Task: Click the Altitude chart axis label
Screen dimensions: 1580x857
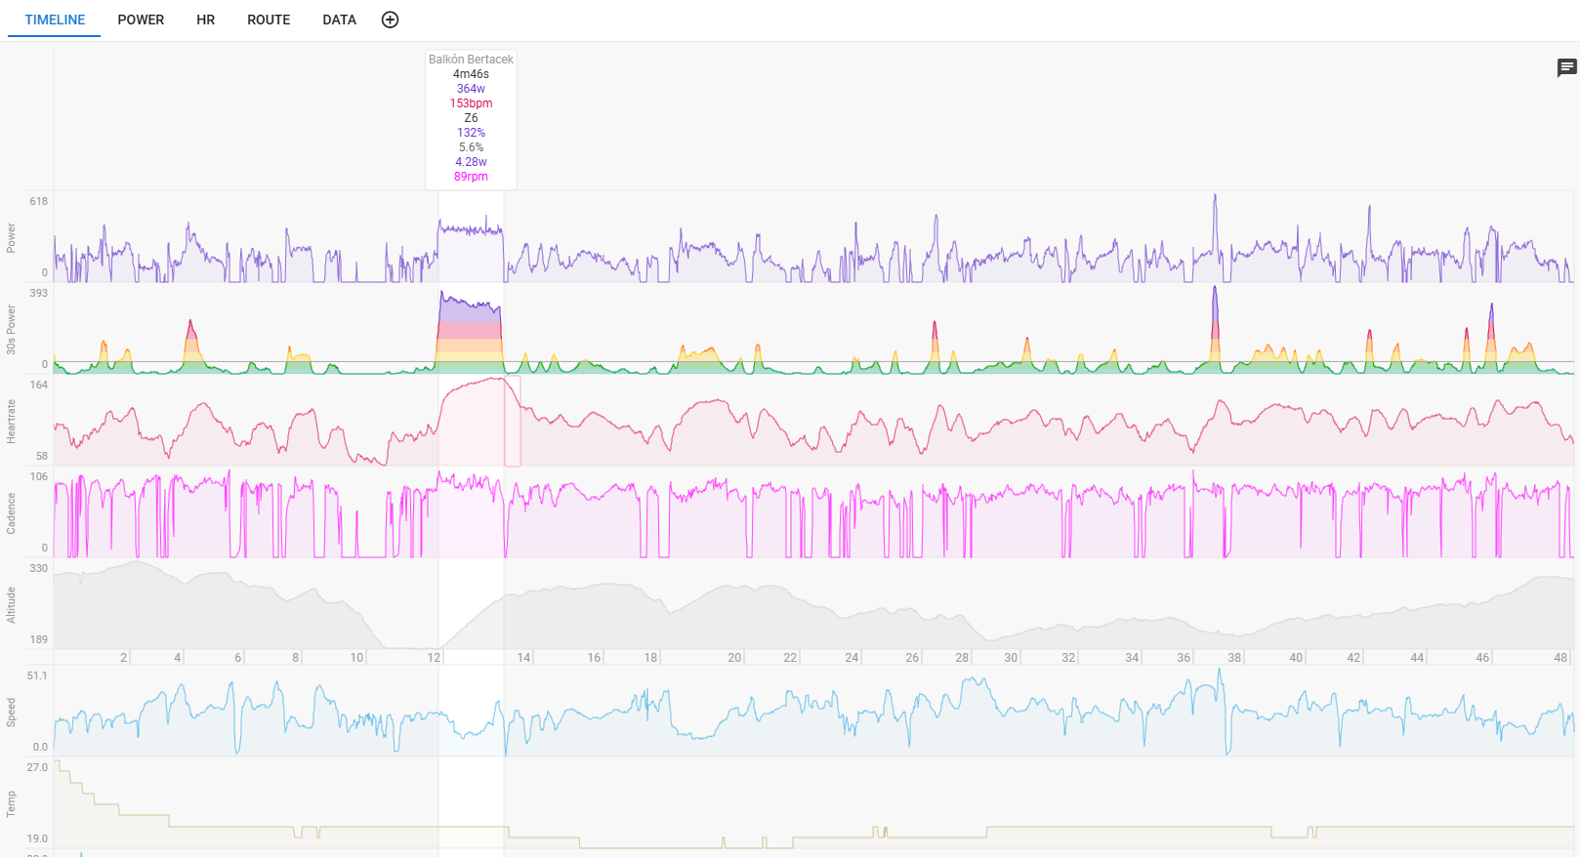Action: pos(12,605)
